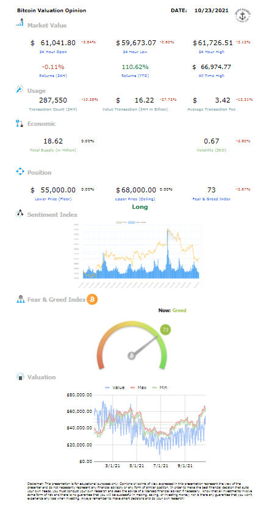This screenshot has width=274, height=513.
Task: Click the All Time High label
Action: (x=212, y=76)
